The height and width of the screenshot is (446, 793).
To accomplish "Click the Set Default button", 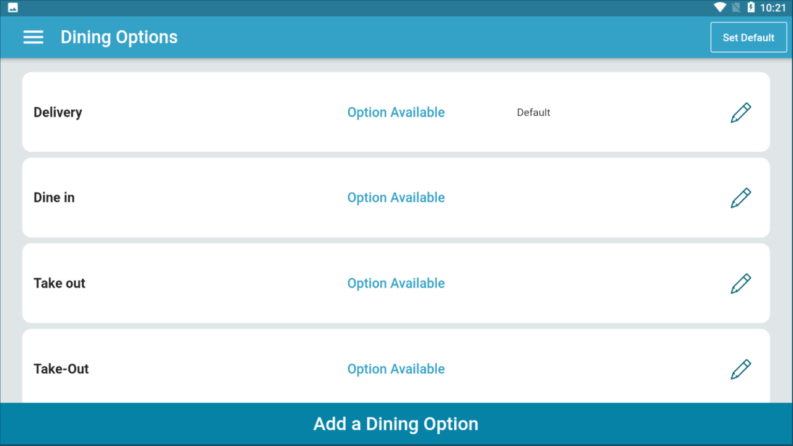I will (x=748, y=37).
